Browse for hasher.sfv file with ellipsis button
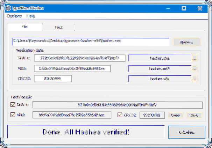Image resolution: width=212 pixels, height=148 pixels. click(x=195, y=79)
